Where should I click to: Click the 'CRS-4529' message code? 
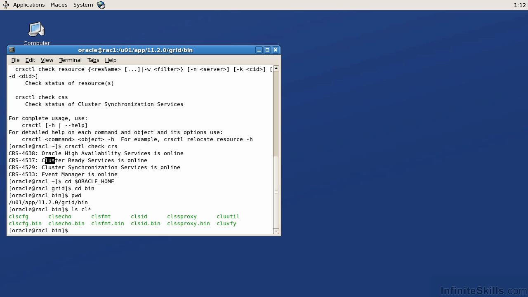coord(22,167)
